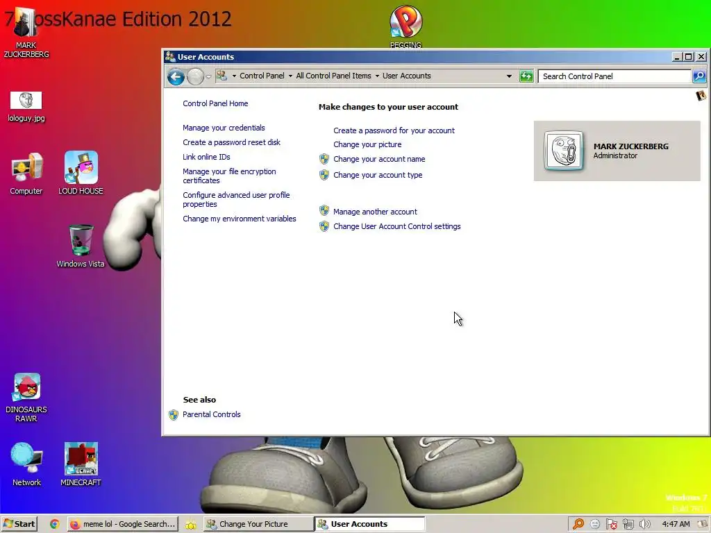711x533 pixels.
Task: Select the LOUD HOUSE desktop icon
Action: point(81,173)
